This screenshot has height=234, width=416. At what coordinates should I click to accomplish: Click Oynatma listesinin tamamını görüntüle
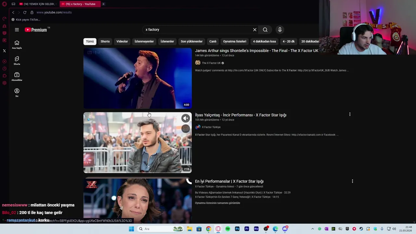coord(217,203)
